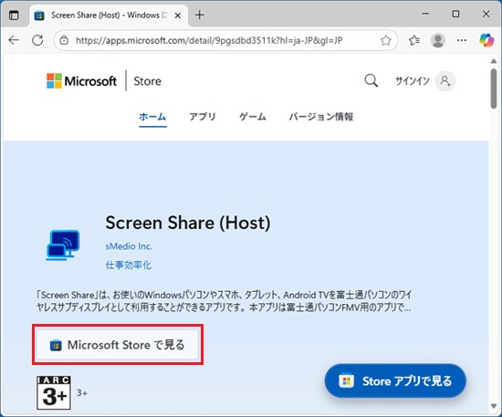Click the Screen Share (Host) title text
Viewport: 502px width, 417px height.
188,223
